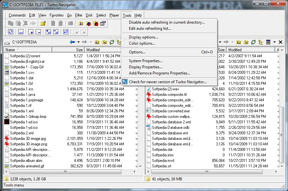Show the folder tree in the right panel
This screenshot has height=191, width=288.
tap(260, 42)
